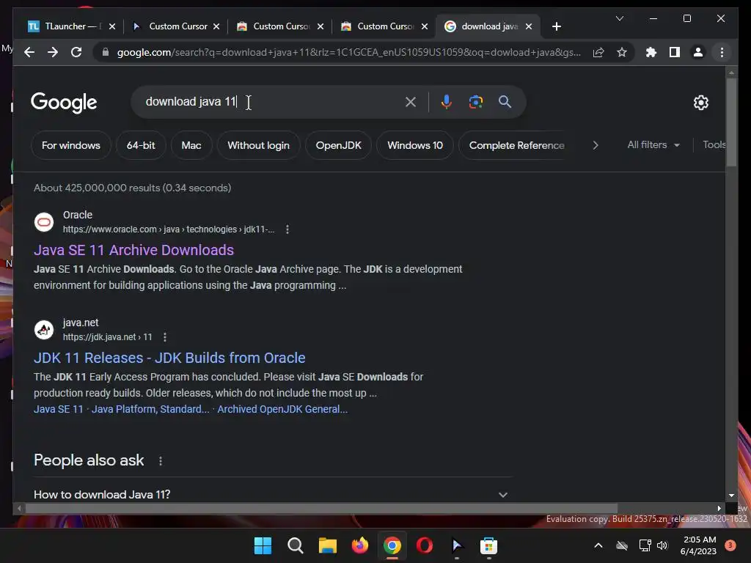751x563 pixels.
Task: Show more filter chips arrow
Action: click(596, 145)
